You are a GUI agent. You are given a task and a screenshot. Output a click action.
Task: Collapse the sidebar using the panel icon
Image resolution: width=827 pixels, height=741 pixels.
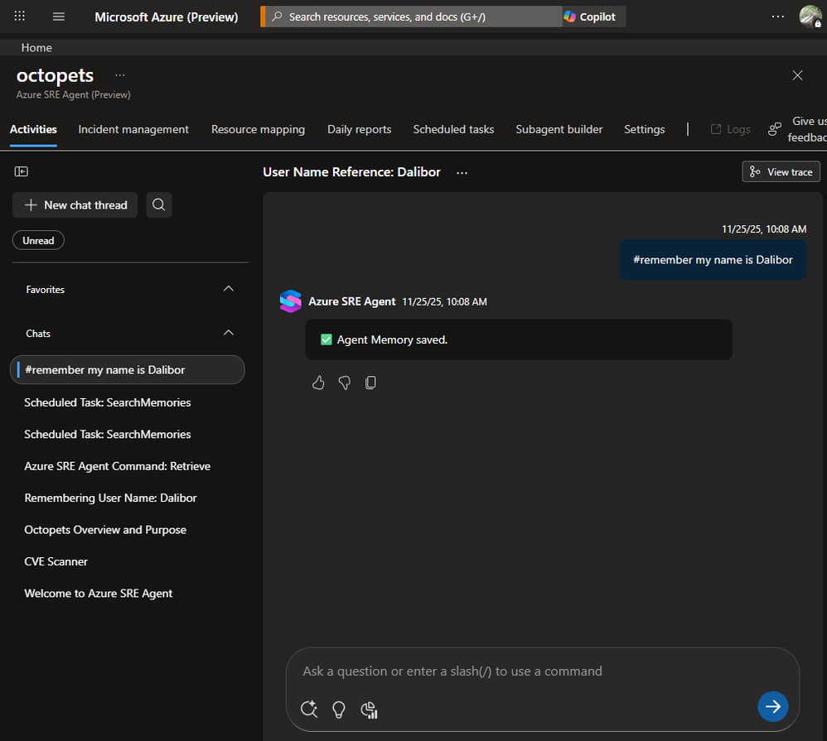tap(22, 171)
